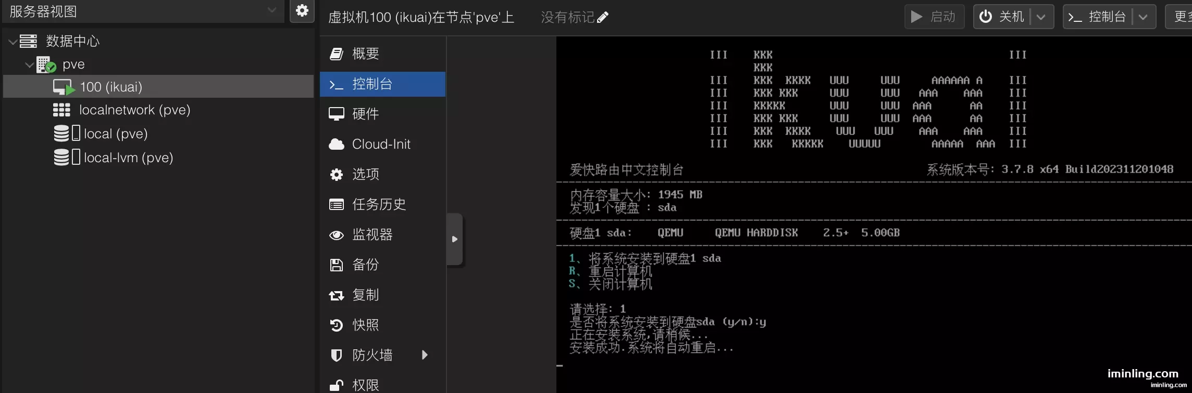Click the 防火墙 shield icon

pos(337,355)
